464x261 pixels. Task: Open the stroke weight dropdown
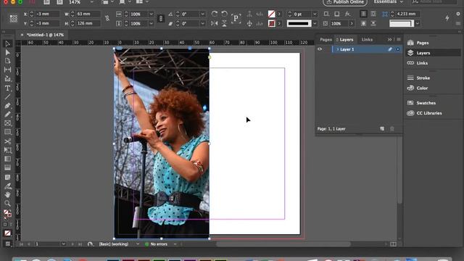315,14
